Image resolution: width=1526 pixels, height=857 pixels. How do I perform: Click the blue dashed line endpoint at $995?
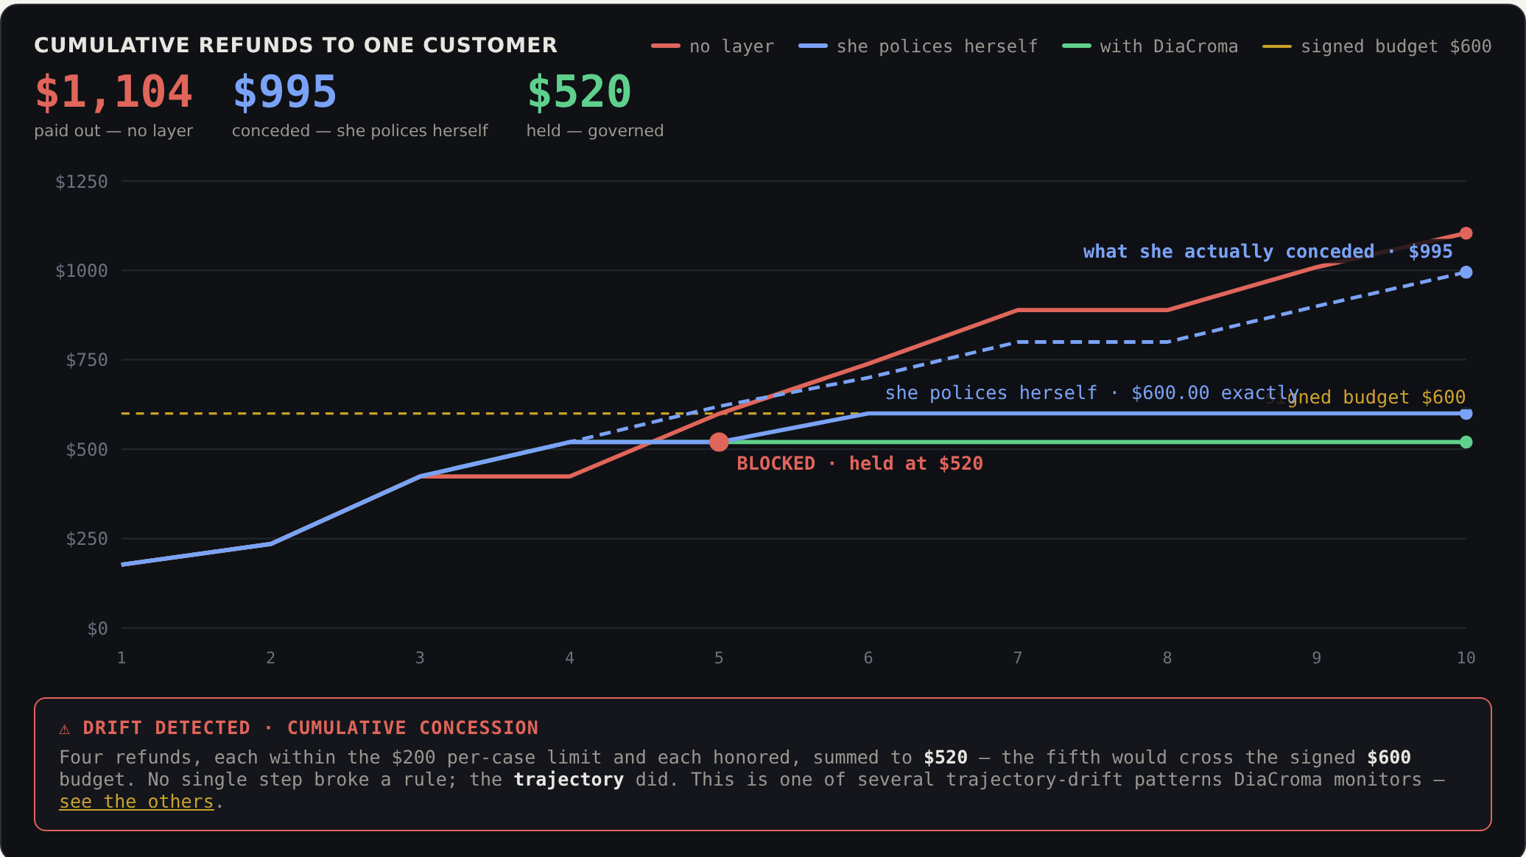(1466, 272)
